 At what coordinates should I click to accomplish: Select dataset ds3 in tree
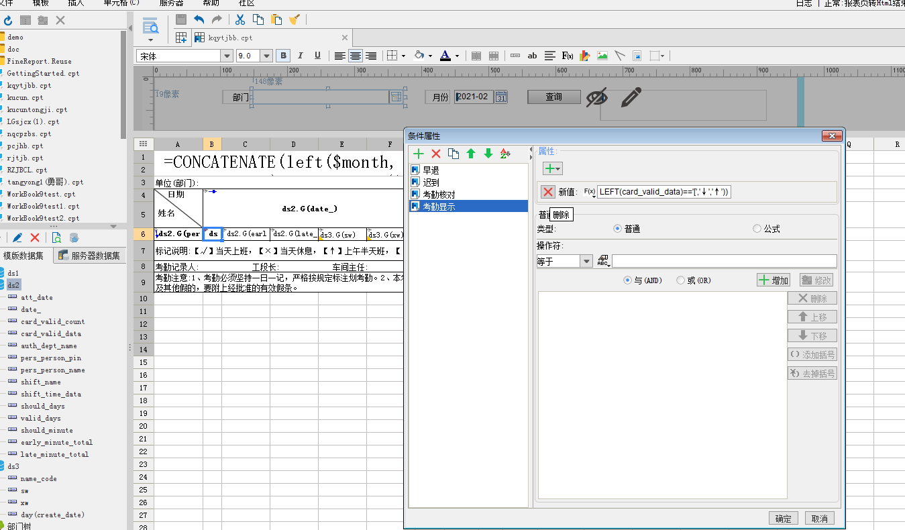13,466
